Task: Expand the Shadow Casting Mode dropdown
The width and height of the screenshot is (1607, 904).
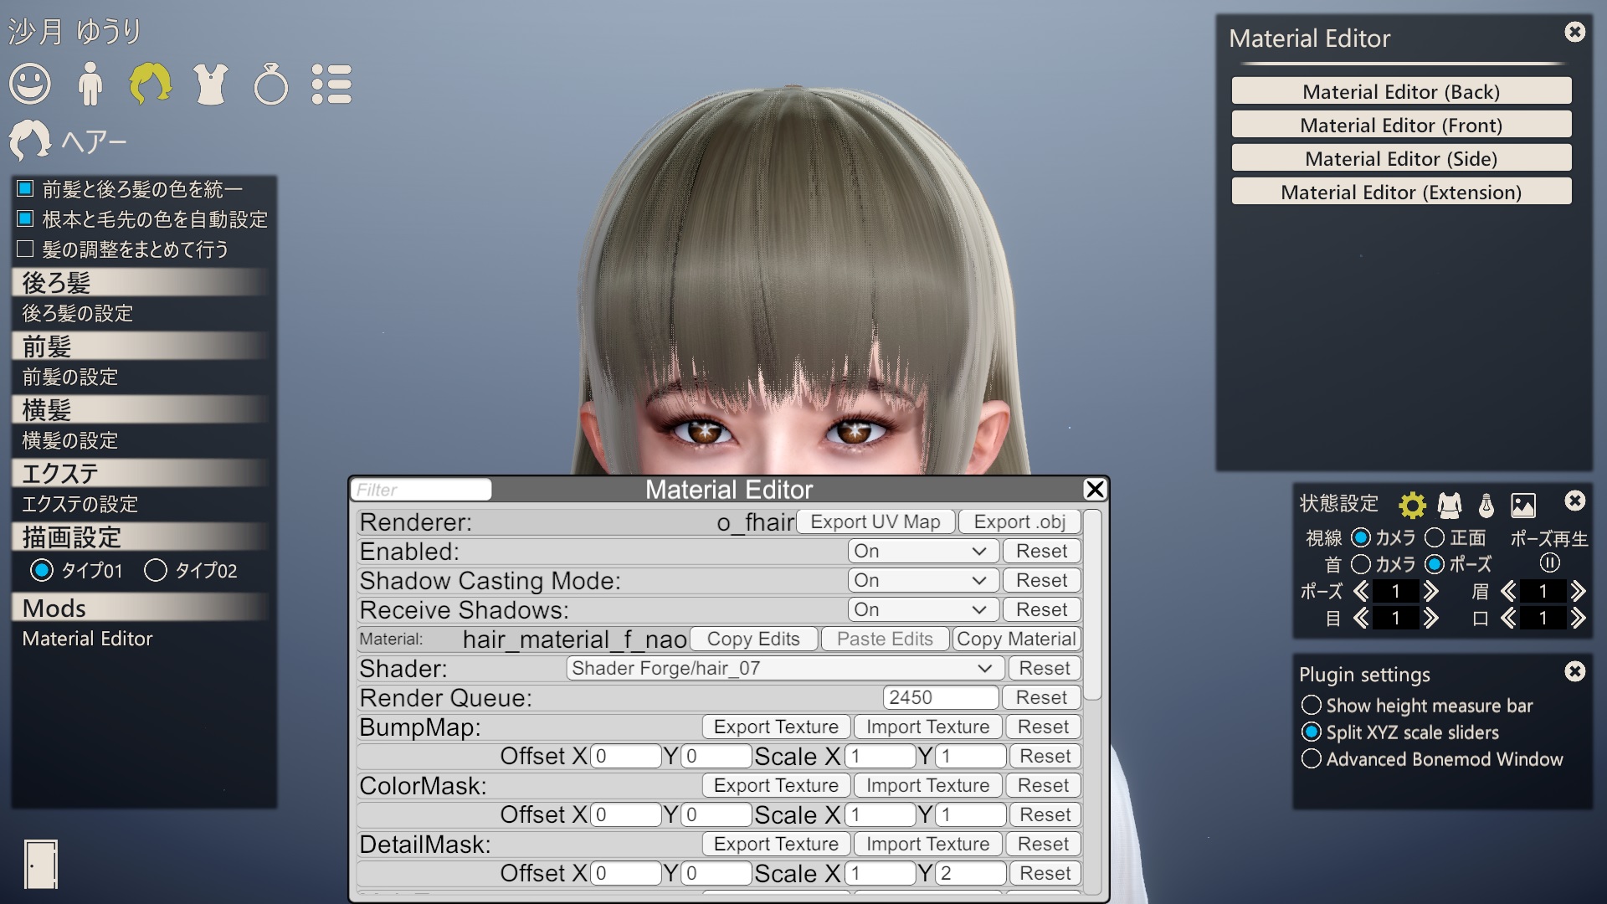Action: click(x=922, y=580)
